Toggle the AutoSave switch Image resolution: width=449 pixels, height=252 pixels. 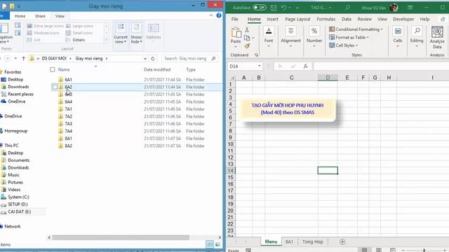pyautogui.click(x=259, y=8)
